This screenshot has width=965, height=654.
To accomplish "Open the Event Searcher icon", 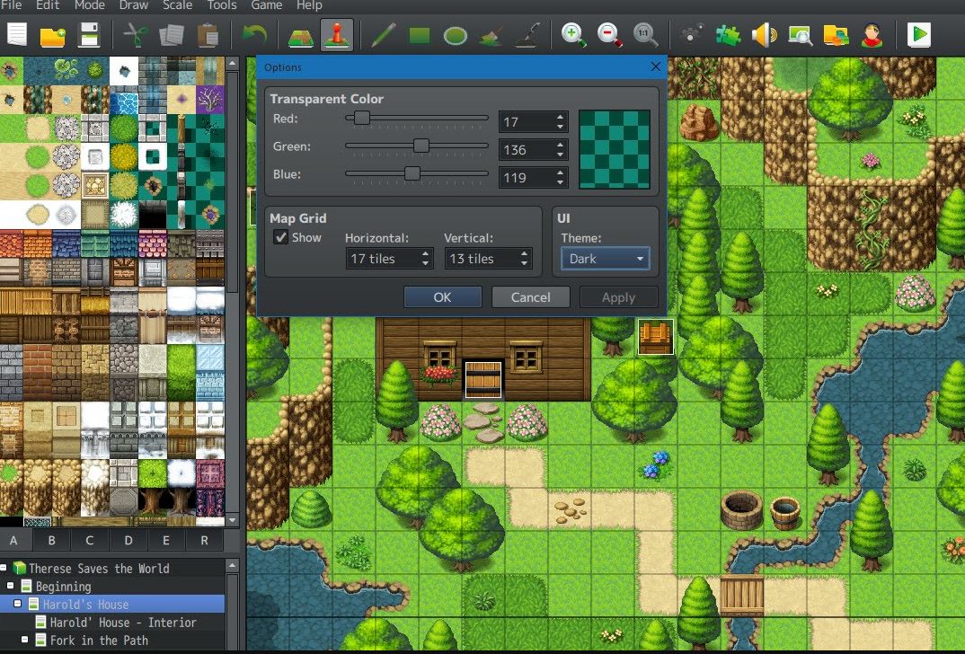I will [x=800, y=35].
